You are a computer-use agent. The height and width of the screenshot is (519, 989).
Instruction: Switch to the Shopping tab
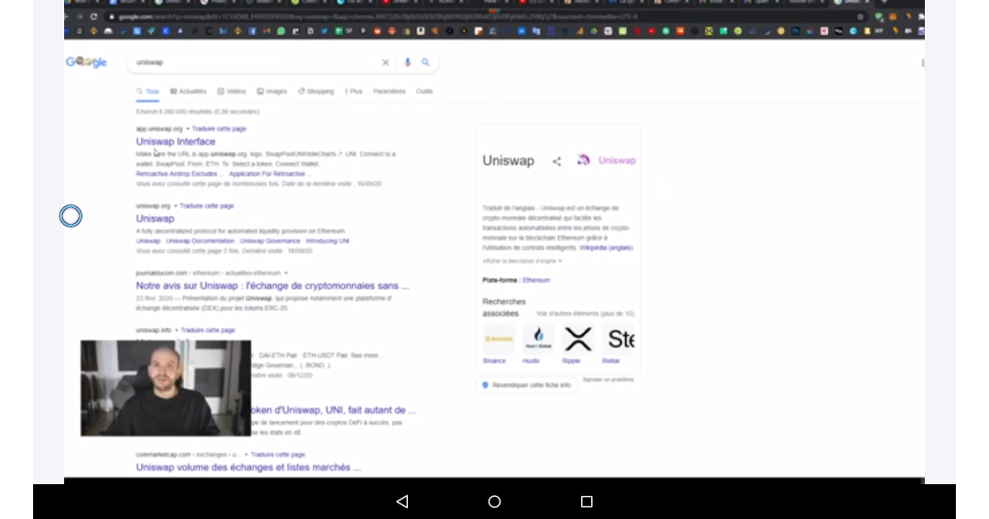(316, 92)
